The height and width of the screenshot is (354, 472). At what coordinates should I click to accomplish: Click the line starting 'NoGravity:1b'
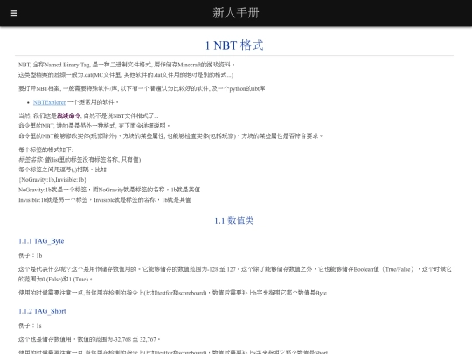tap(109, 190)
